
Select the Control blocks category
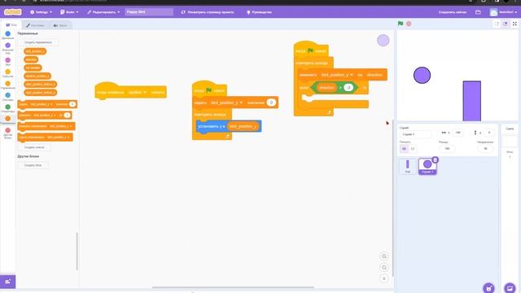[x=7, y=85]
